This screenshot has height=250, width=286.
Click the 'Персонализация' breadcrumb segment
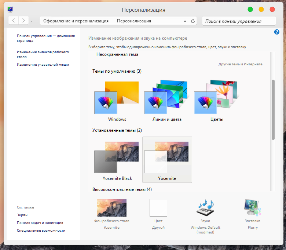pos(134,21)
